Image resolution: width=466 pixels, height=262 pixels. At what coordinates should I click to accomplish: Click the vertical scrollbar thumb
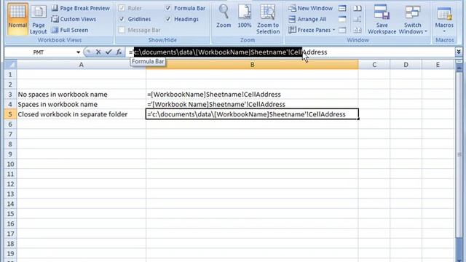click(x=459, y=154)
